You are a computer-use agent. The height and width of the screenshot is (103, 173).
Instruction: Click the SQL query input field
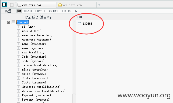coord(95,11)
